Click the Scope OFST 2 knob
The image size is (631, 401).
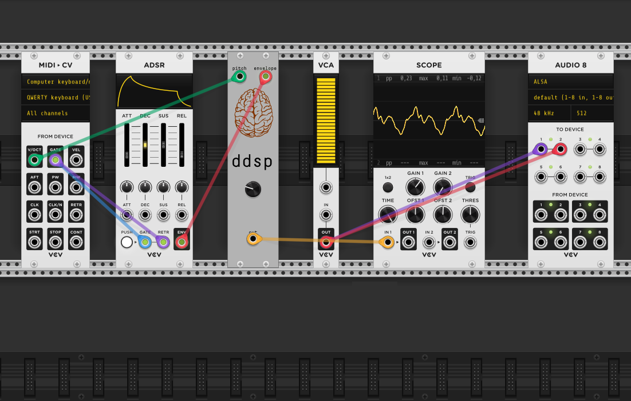443,215
